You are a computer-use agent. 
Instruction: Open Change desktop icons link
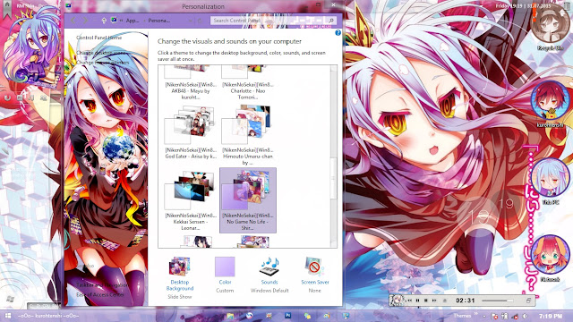point(101,53)
